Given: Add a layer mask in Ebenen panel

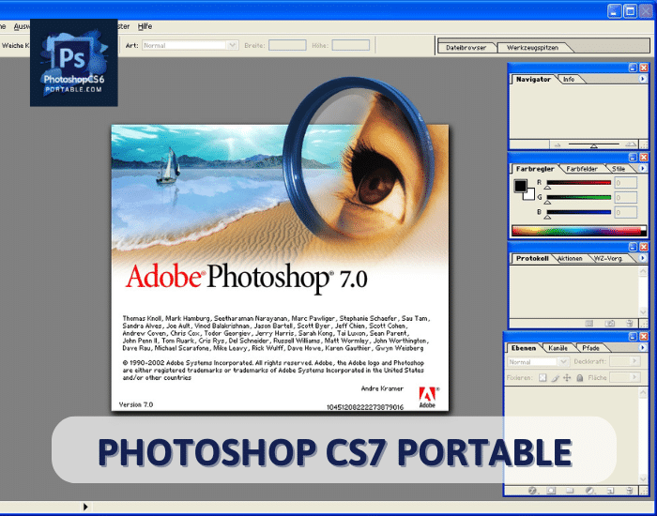Looking at the screenshot, I should coord(551,491).
